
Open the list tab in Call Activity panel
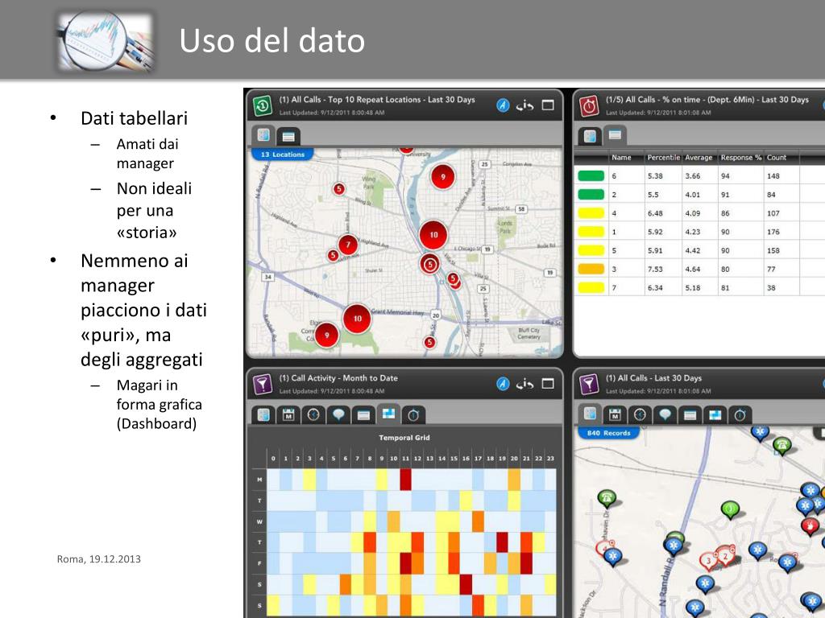click(363, 415)
